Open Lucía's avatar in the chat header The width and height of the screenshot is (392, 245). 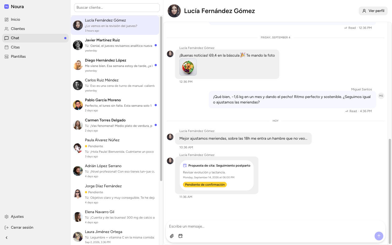coord(174,11)
